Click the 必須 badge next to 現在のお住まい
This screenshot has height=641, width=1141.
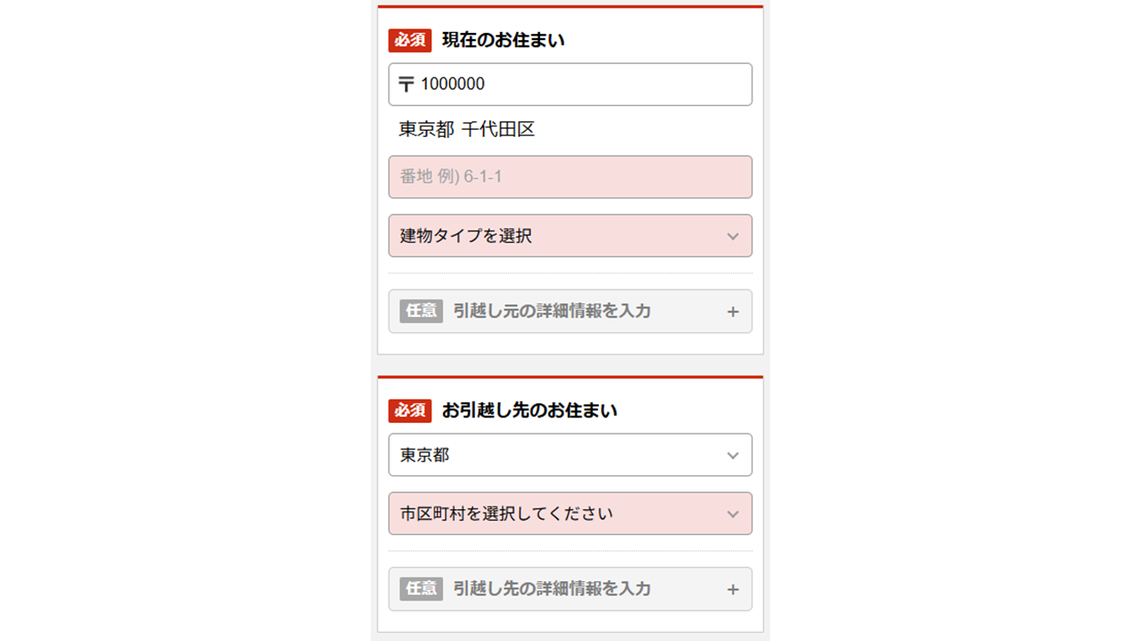pos(410,40)
